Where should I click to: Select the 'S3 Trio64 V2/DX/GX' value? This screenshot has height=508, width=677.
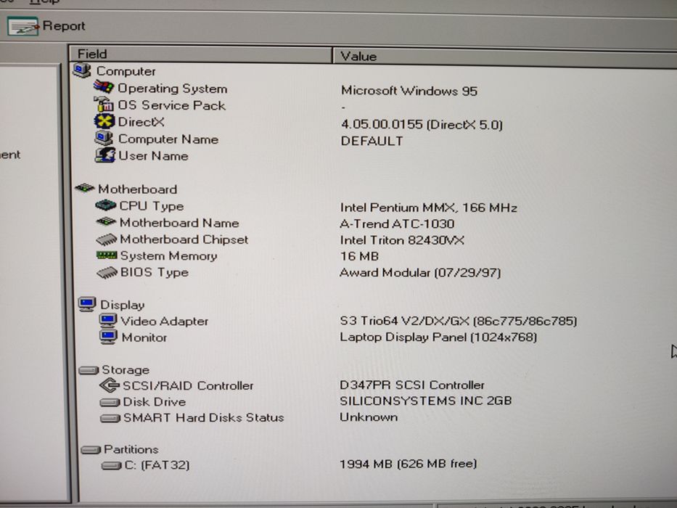405,321
